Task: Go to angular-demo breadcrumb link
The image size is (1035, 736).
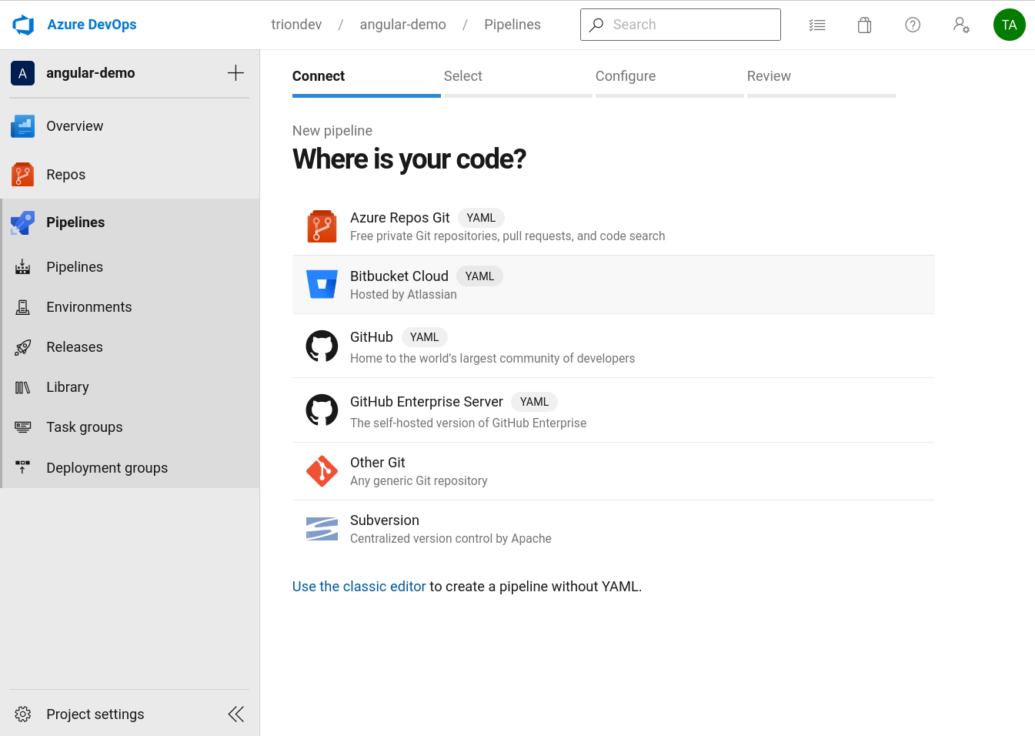Action: tap(402, 25)
